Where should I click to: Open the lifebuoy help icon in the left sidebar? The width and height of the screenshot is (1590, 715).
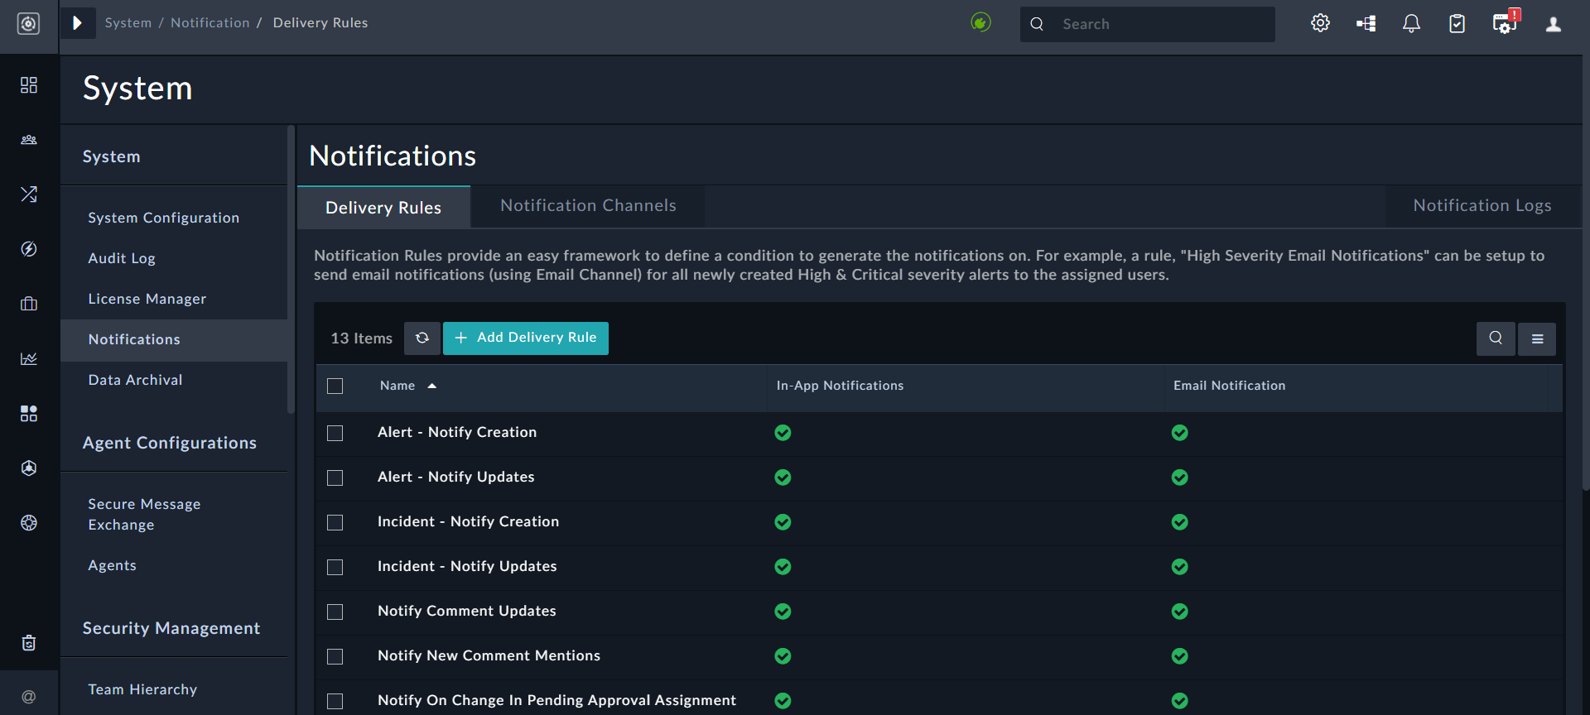[x=29, y=523]
